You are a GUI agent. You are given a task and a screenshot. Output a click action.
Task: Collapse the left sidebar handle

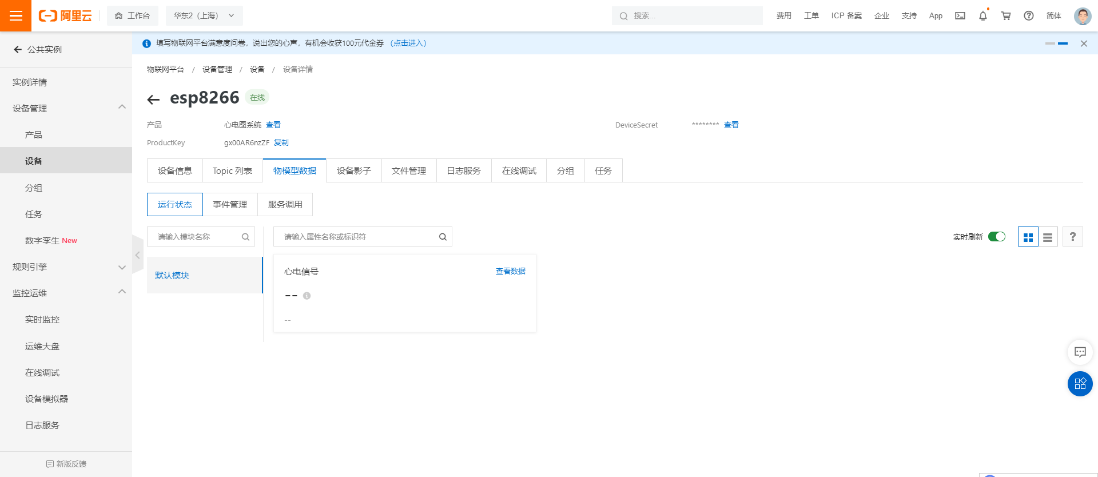point(137,255)
